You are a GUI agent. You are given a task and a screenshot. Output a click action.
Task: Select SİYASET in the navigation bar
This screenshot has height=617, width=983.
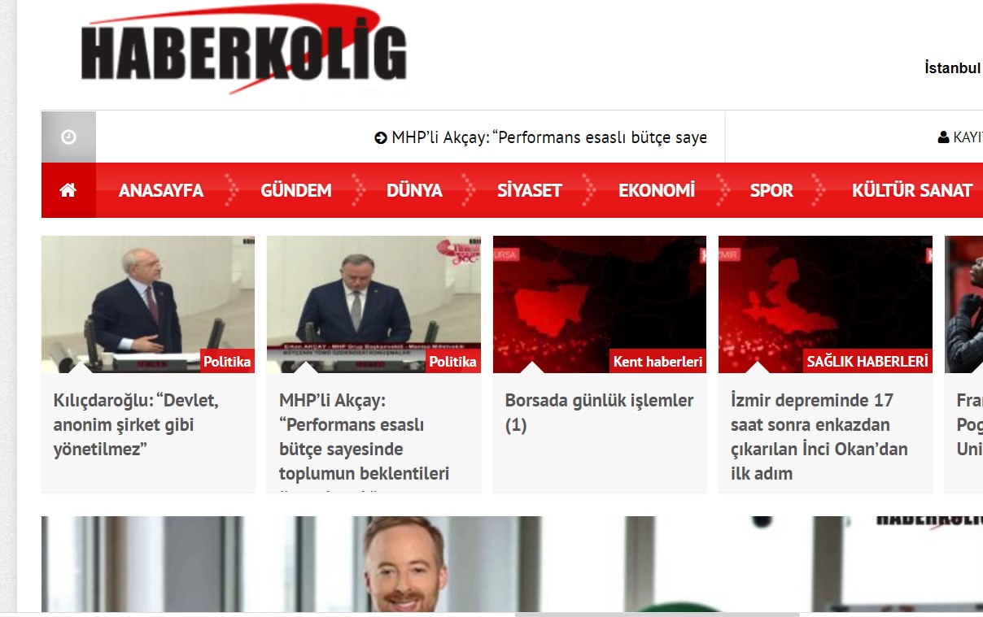pyautogui.click(x=530, y=191)
